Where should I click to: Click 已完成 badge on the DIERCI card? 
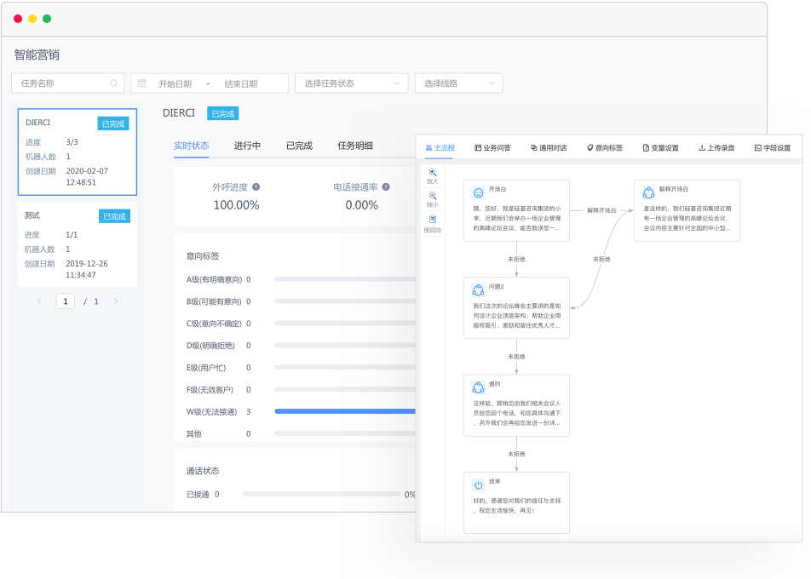click(x=113, y=123)
